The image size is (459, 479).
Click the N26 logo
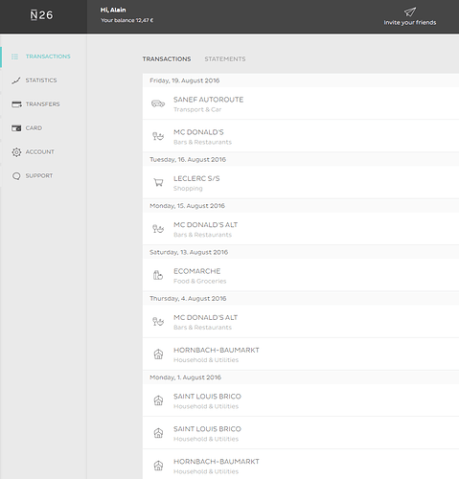(41, 15)
